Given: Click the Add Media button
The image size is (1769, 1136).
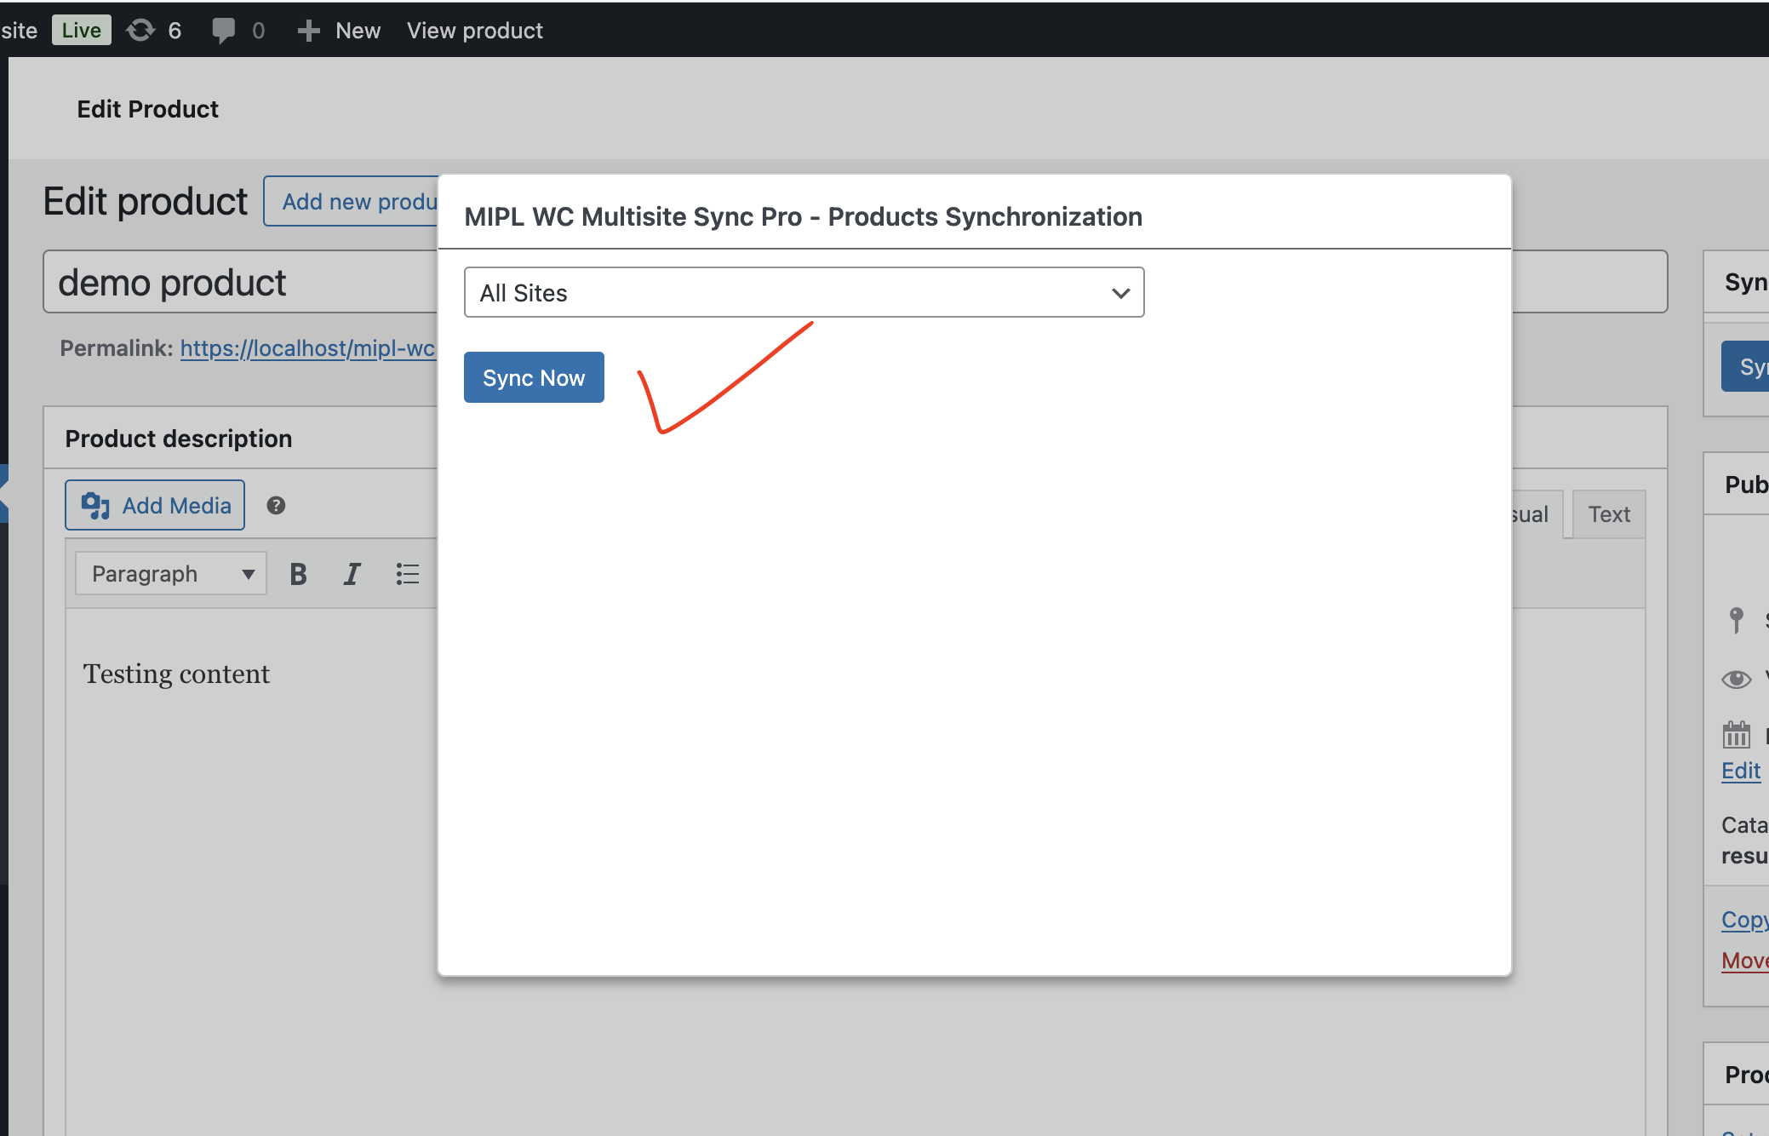Looking at the screenshot, I should [x=155, y=506].
